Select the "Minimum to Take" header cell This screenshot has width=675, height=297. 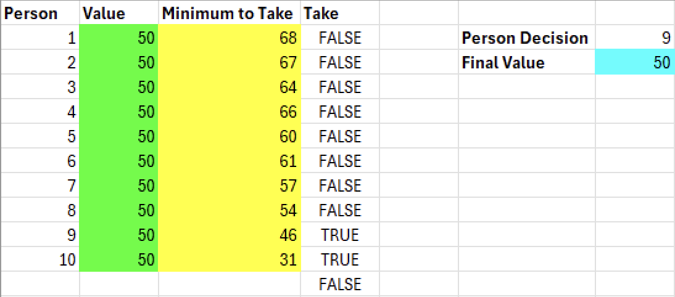(229, 13)
